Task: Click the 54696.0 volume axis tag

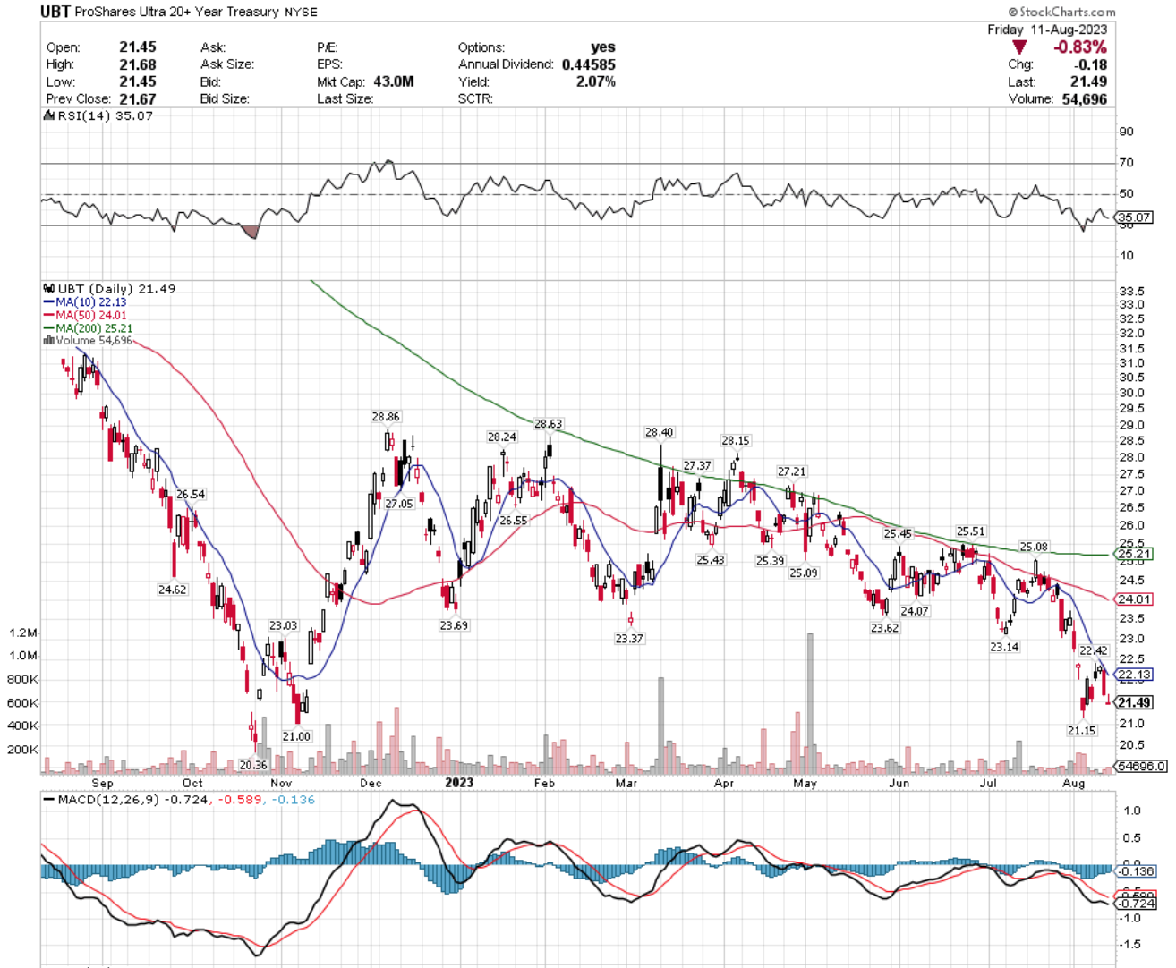Action: [x=1141, y=767]
